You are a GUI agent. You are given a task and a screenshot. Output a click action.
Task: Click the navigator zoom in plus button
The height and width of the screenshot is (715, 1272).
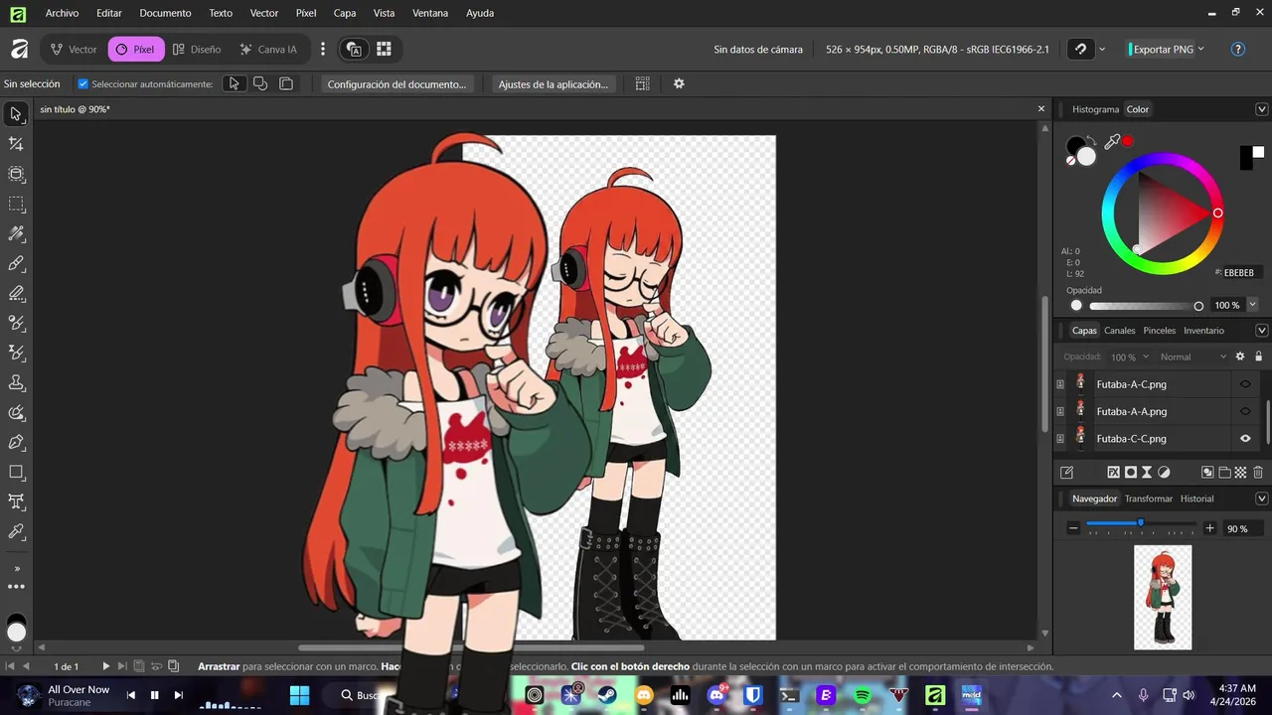1209,528
